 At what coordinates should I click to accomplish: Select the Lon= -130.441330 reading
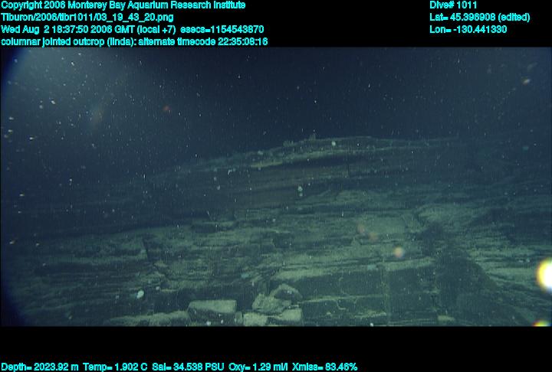pos(468,29)
